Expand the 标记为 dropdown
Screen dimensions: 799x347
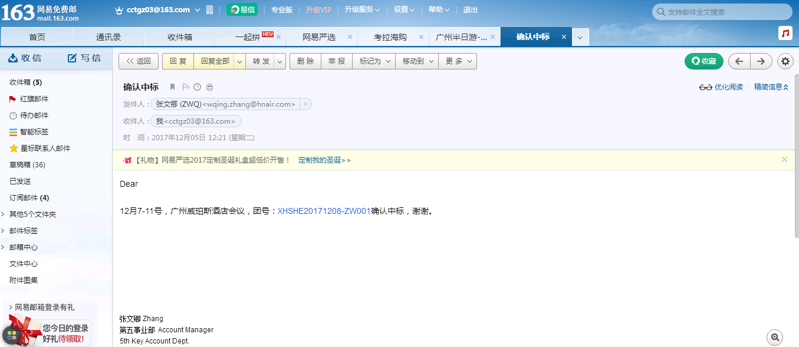[x=374, y=61]
